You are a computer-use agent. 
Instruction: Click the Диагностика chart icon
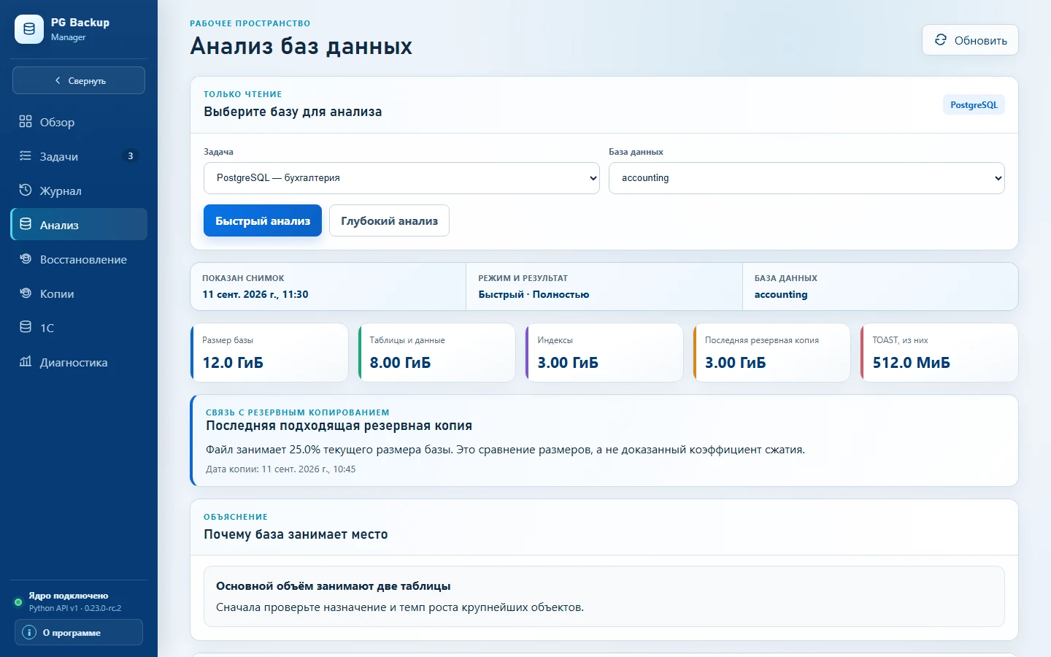point(26,361)
